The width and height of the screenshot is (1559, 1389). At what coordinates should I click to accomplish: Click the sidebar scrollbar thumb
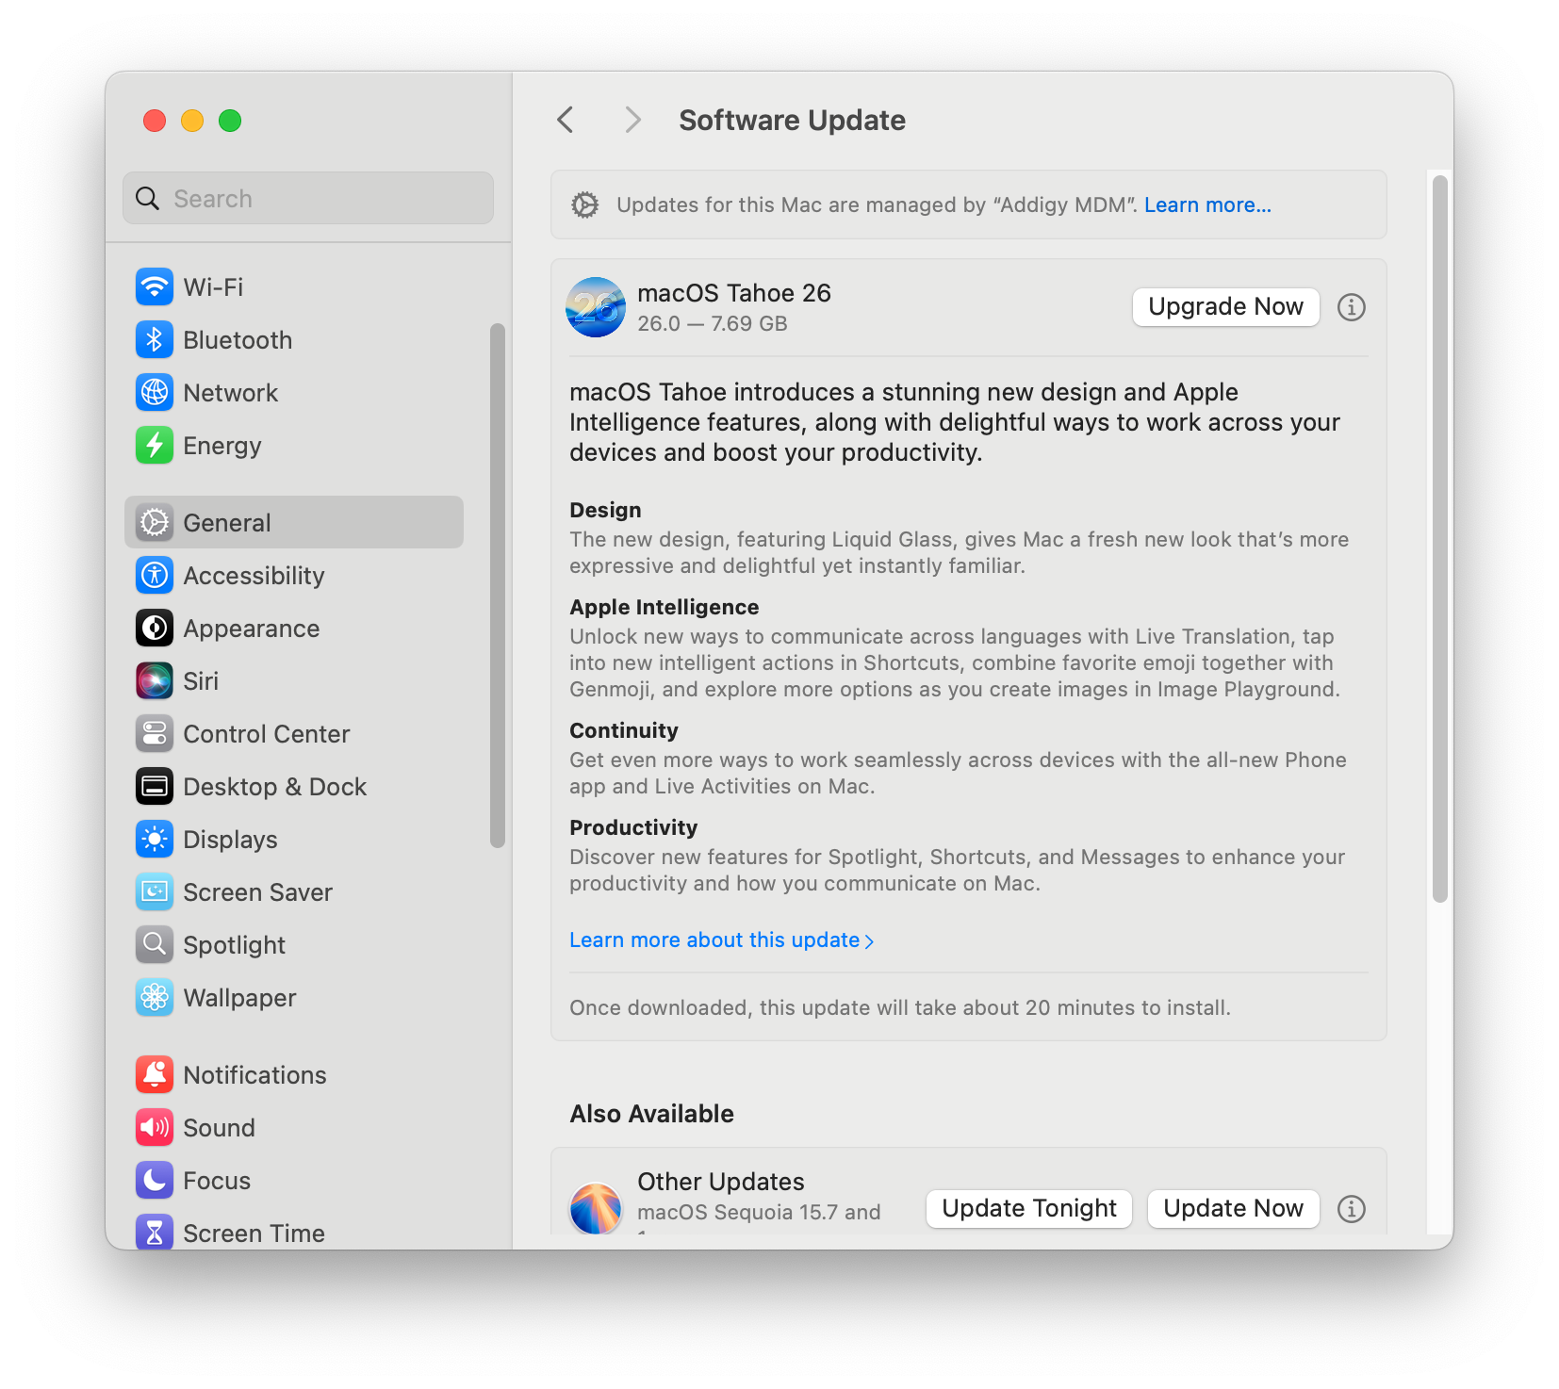[498, 585]
